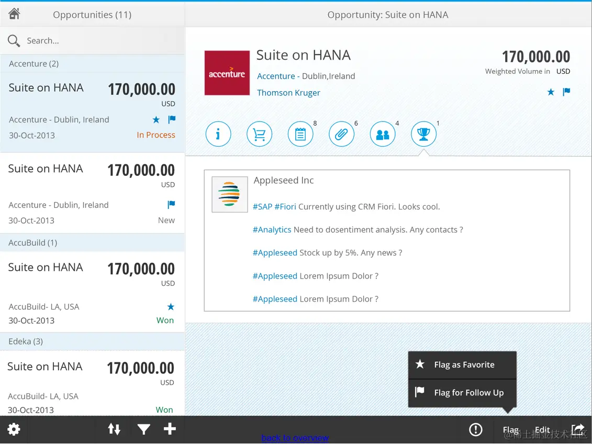Select Flag as Favorite menu option
The image size is (592, 444).
pos(462,365)
